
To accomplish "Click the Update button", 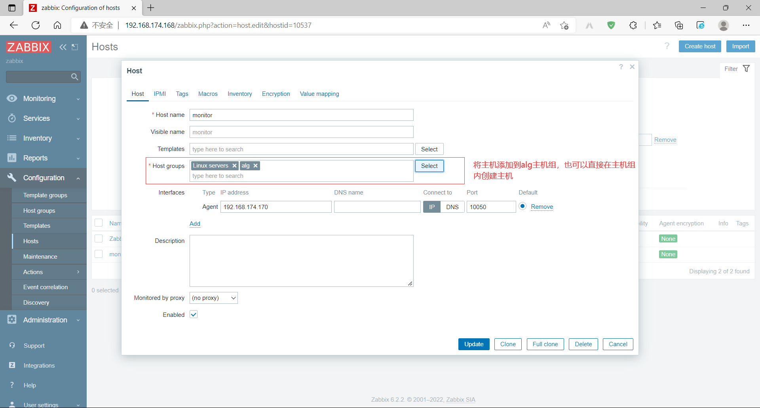I will pos(474,344).
